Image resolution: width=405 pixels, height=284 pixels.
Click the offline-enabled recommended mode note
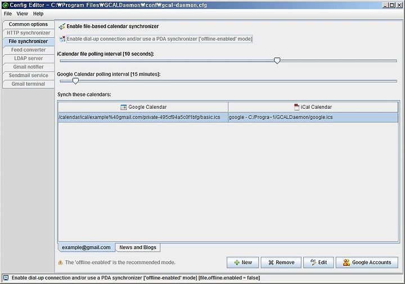tap(120, 262)
